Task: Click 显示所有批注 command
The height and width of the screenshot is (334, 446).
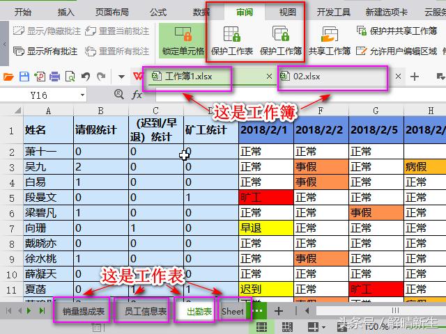Action: pos(45,51)
